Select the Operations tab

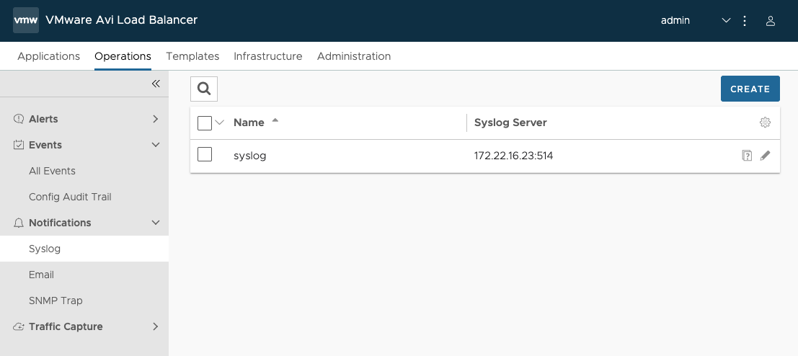tap(123, 56)
